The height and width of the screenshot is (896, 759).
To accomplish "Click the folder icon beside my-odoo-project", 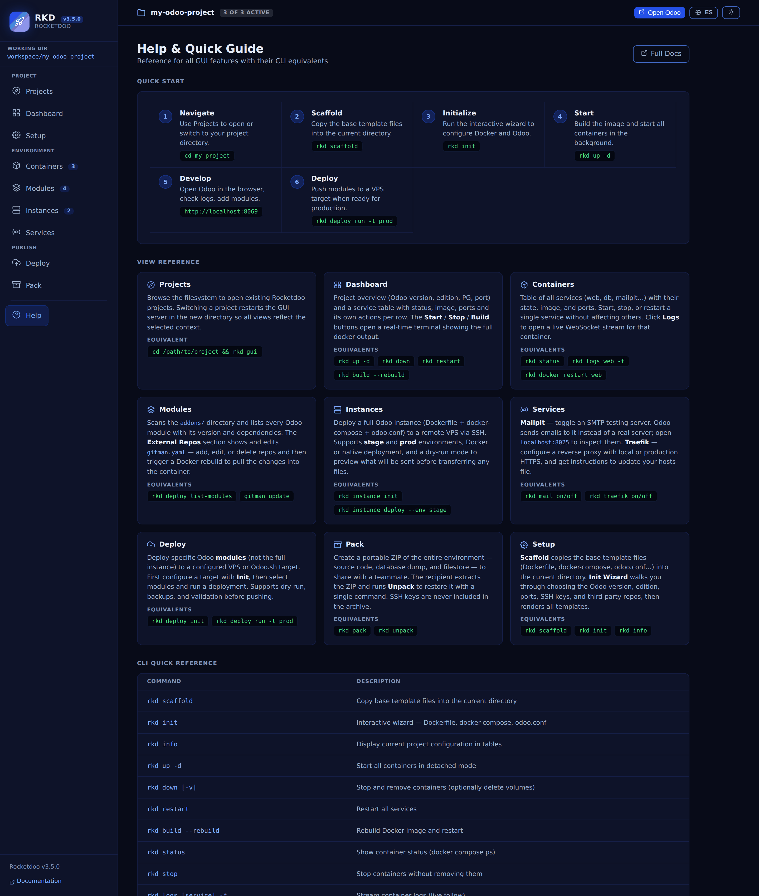I will [141, 12].
